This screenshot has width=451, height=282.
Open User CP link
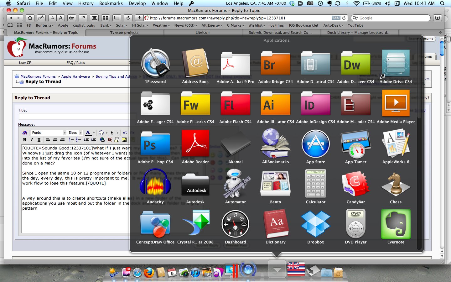pos(25,63)
